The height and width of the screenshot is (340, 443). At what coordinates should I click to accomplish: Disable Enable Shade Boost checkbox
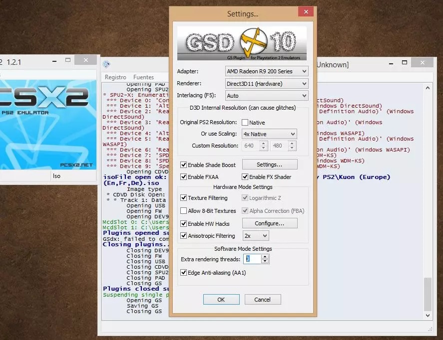coord(184,165)
